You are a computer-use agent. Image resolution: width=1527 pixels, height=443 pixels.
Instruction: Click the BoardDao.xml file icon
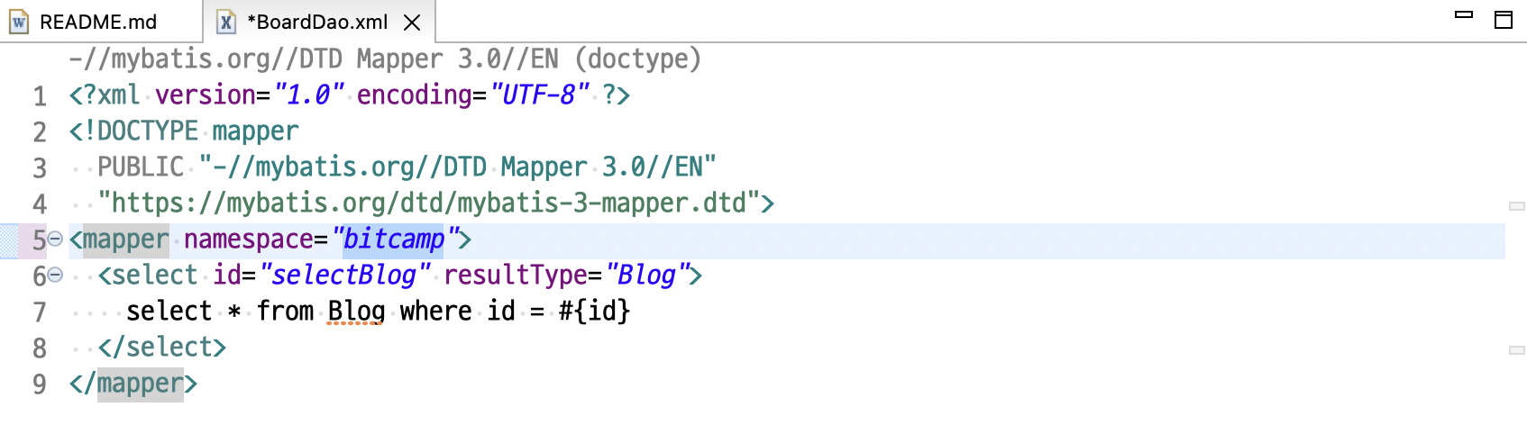tap(226, 22)
